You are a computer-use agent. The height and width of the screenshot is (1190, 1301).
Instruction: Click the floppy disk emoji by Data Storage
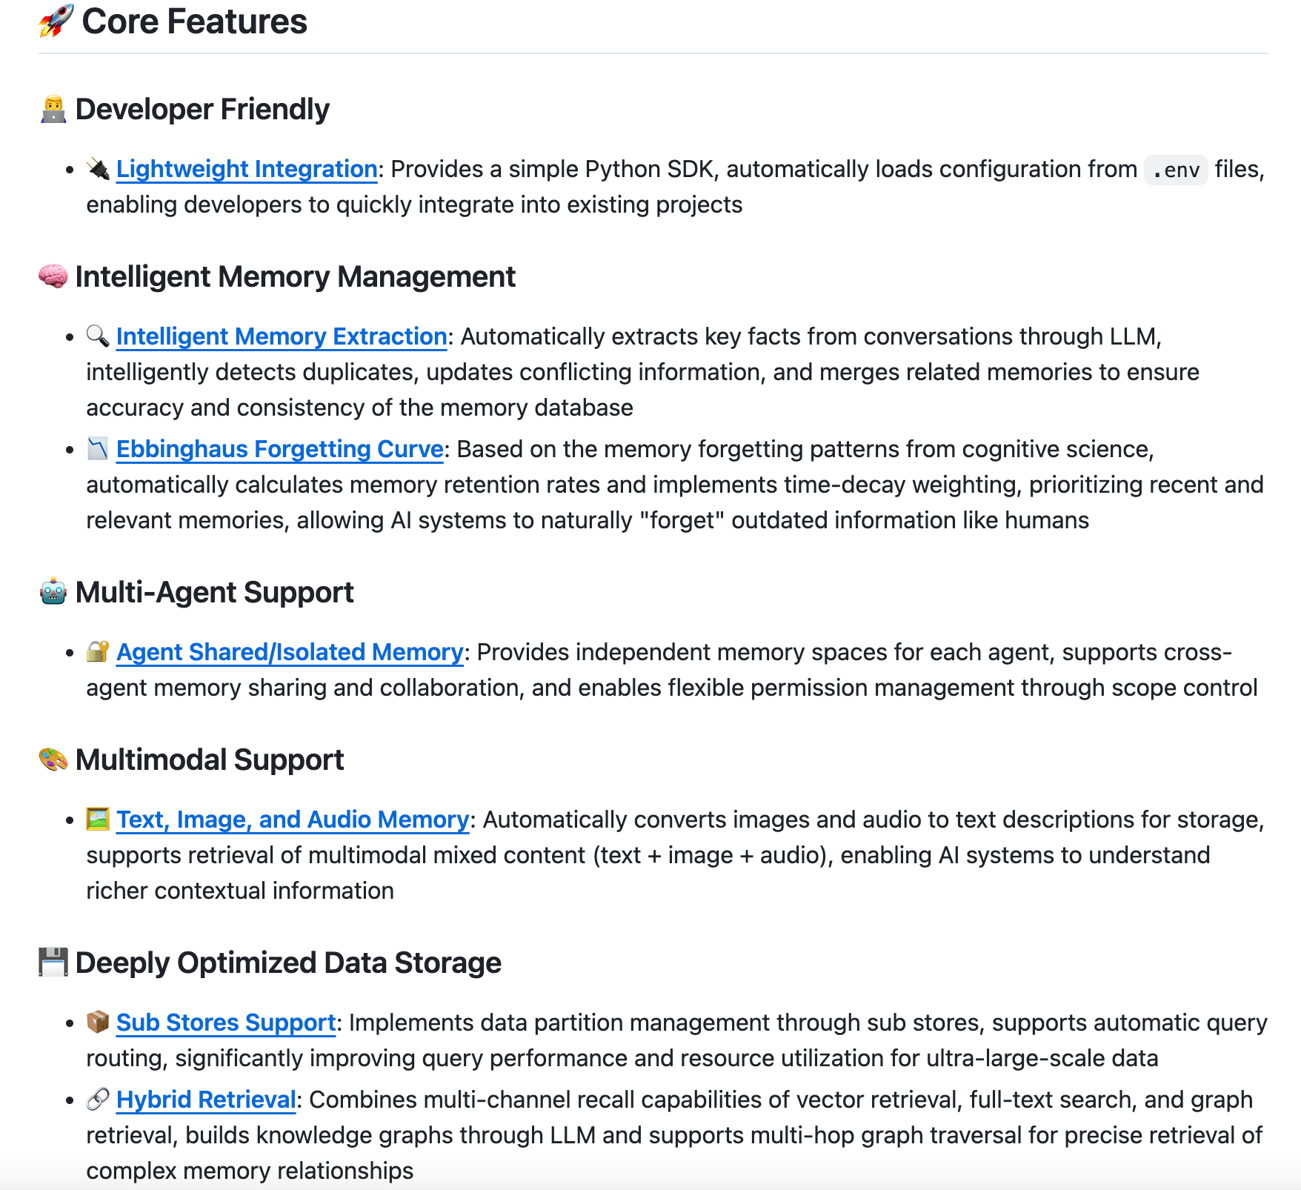pos(53,963)
